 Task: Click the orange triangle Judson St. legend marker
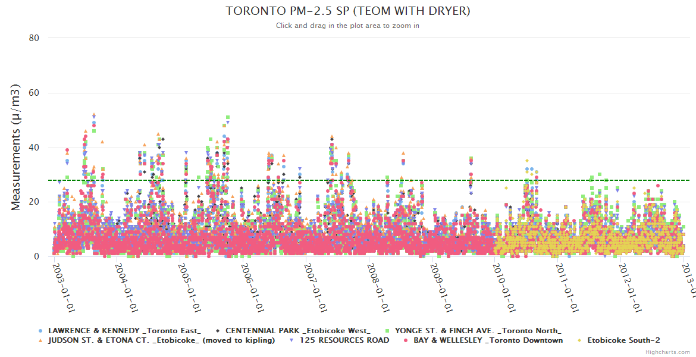tap(40, 340)
